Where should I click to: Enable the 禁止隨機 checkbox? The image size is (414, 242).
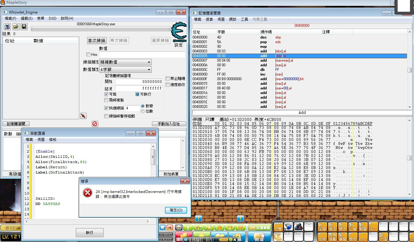coord(168,78)
